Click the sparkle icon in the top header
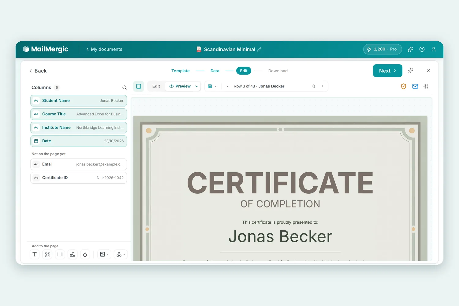459x306 pixels. click(x=410, y=49)
